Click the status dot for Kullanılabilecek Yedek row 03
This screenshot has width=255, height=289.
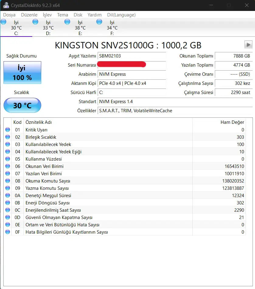click(8, 144)
